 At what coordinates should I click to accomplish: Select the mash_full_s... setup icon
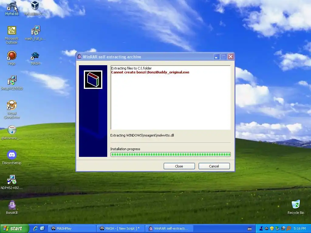pos(35,33)
